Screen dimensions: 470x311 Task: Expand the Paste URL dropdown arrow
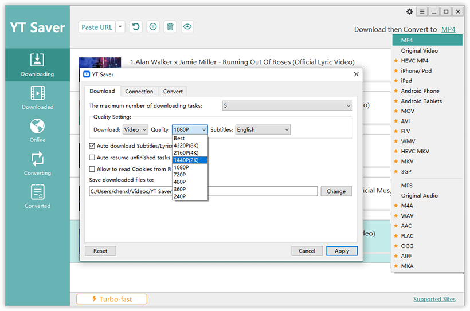(x=120, y=27)
